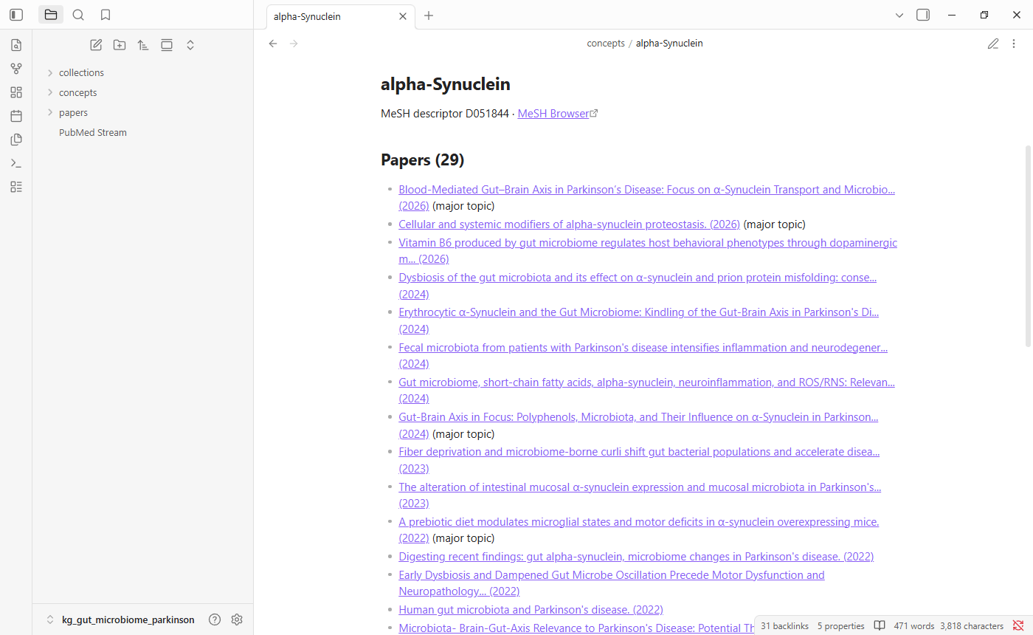Create a new note icon
Screen dimensions: 1033x635
[96, 45]
